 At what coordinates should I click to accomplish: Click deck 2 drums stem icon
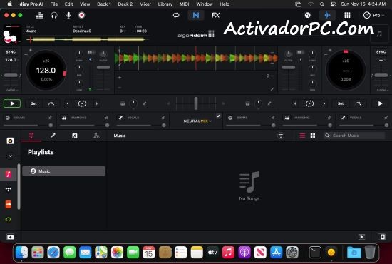click(230, 118)
